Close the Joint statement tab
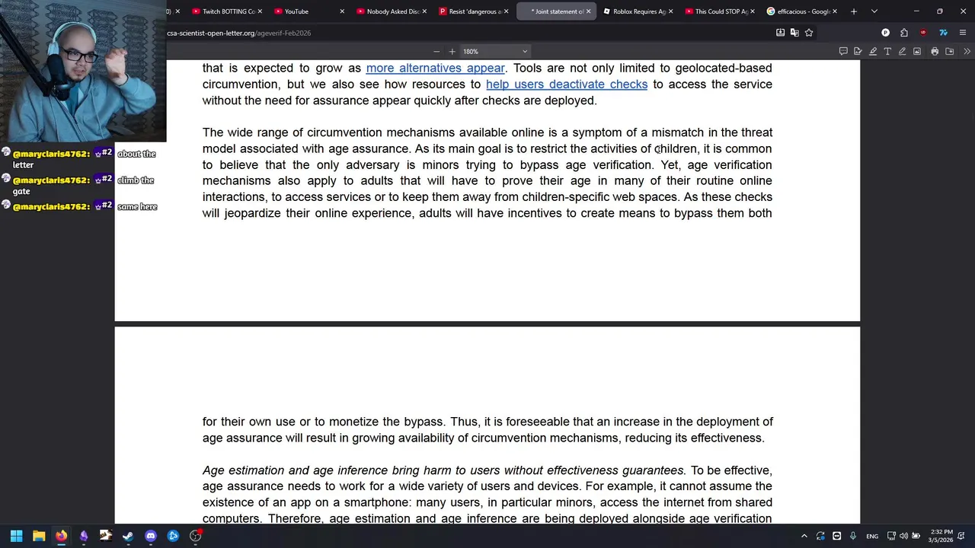Viewport: 975px width, 548px height. [x=588, y=11]
